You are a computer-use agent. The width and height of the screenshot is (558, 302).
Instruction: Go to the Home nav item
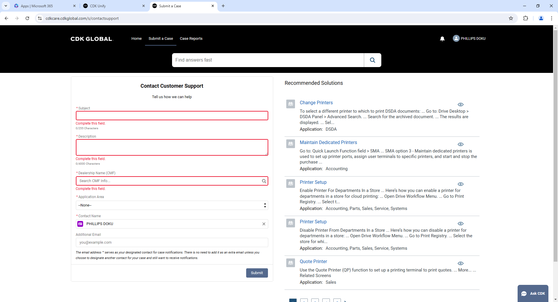[x=136, y=39]
